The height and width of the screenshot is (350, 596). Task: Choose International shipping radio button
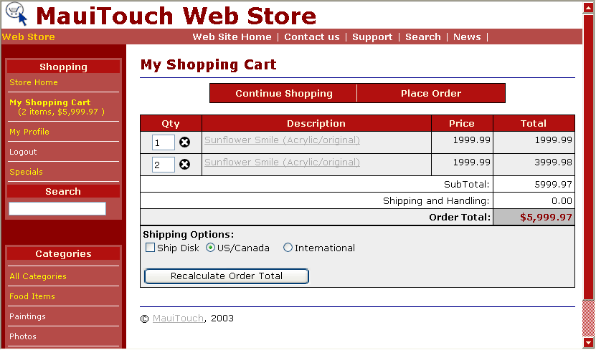[288, 248]
